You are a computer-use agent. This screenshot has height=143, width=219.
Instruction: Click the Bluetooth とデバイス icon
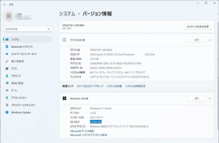pos(7,47)
